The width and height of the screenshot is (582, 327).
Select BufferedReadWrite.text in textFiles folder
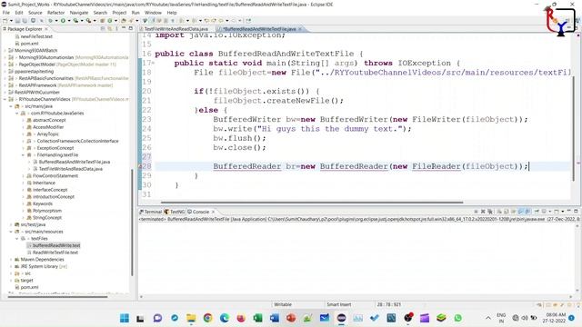[56, 245]
